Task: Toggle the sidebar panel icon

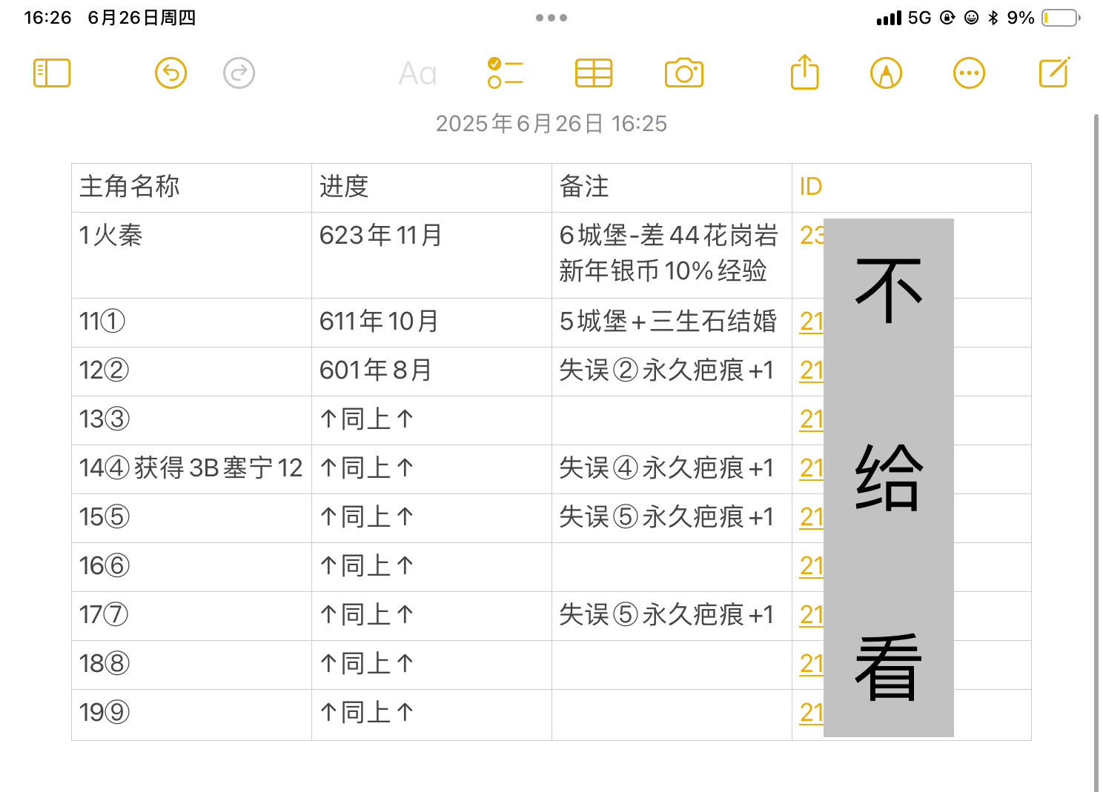Action: (x=52, y=73)
